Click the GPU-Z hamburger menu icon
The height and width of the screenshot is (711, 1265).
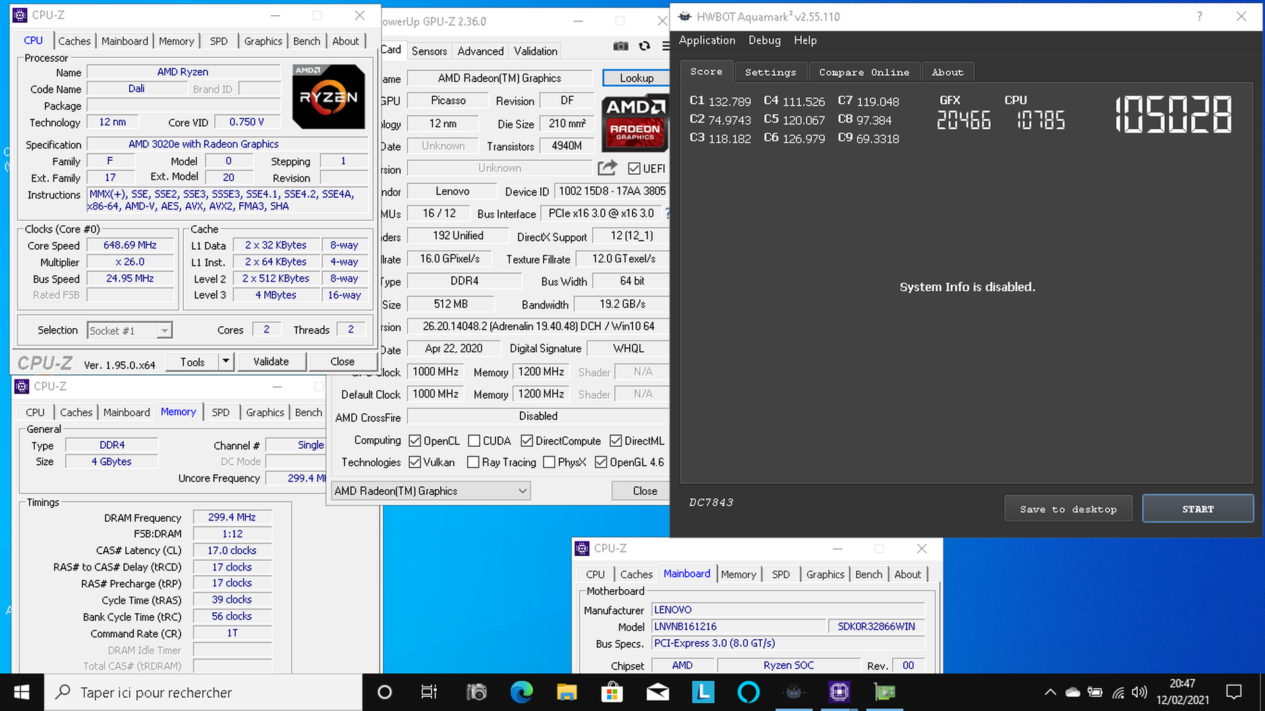pos(665,45)
